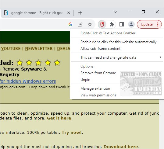Expand 'This can read and change site data'

point(117,57)
